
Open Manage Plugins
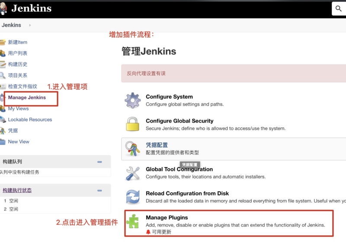coord(167,217)
